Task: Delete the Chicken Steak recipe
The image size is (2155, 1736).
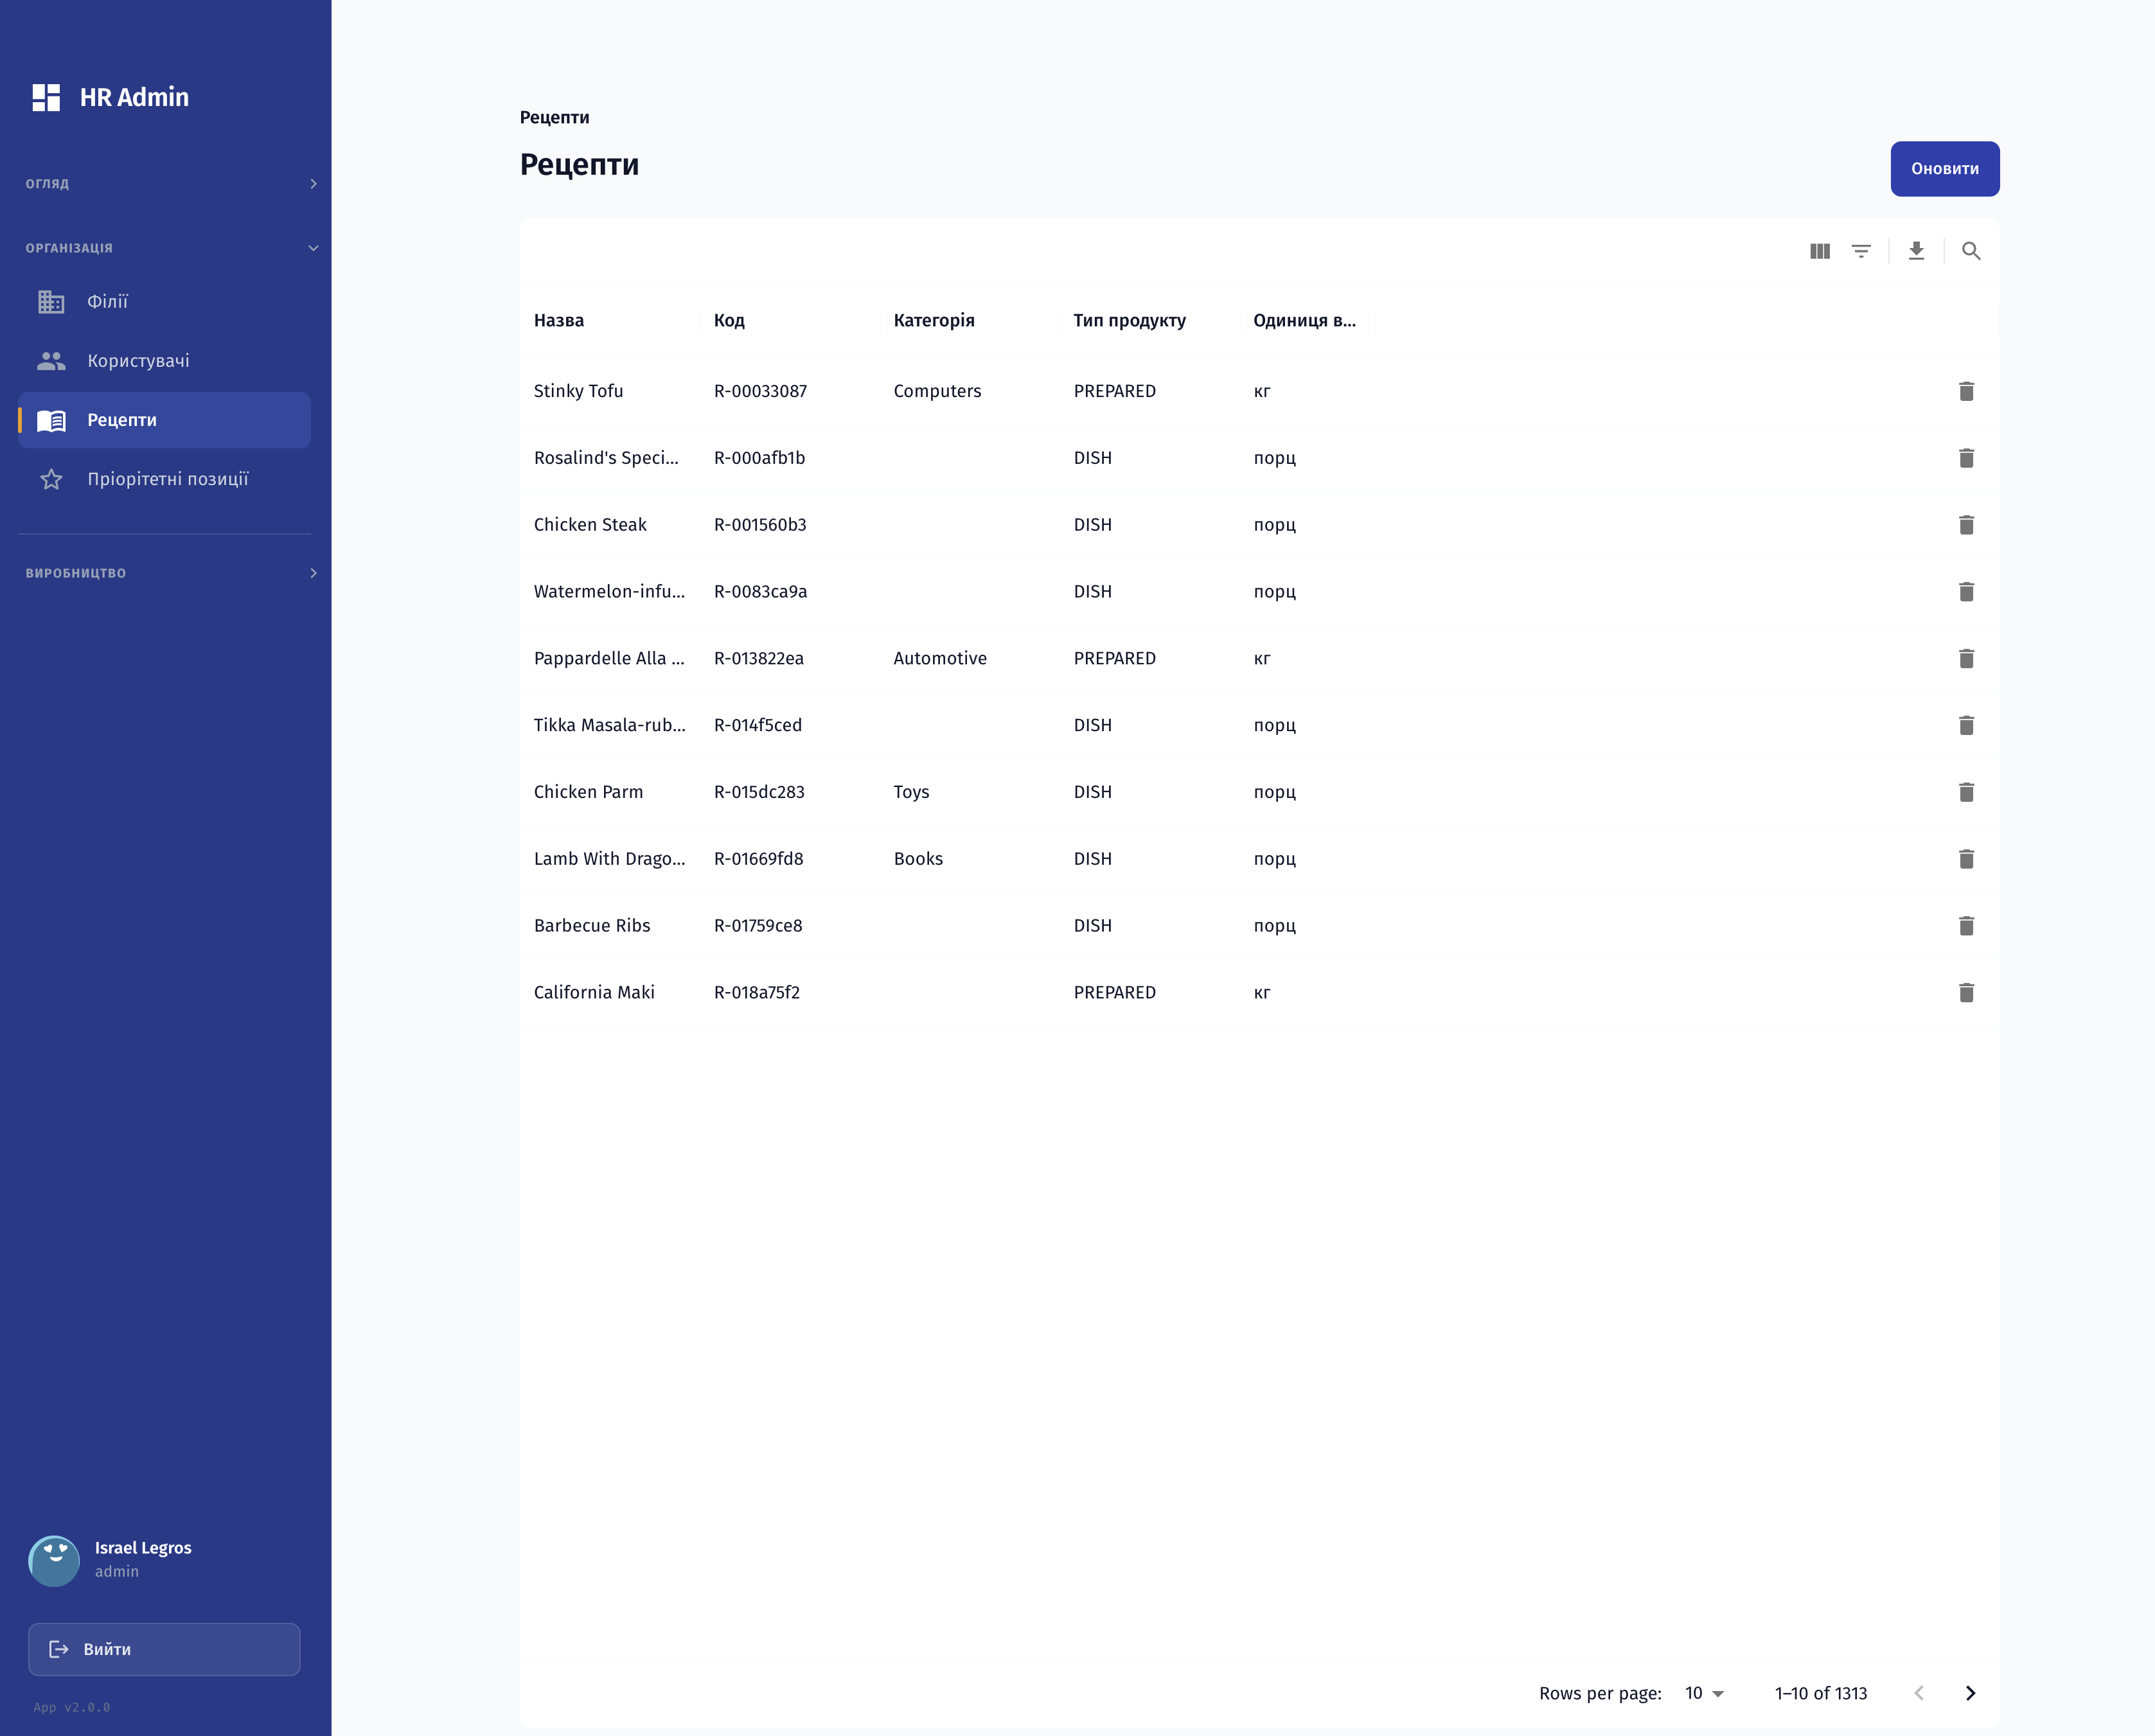Action: tap(1966, 525)
